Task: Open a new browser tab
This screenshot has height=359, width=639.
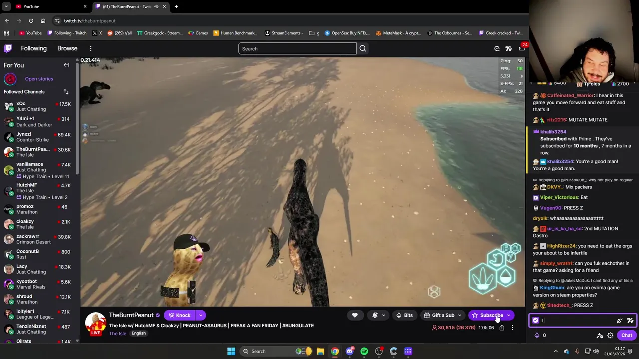Action: (176, 6)
